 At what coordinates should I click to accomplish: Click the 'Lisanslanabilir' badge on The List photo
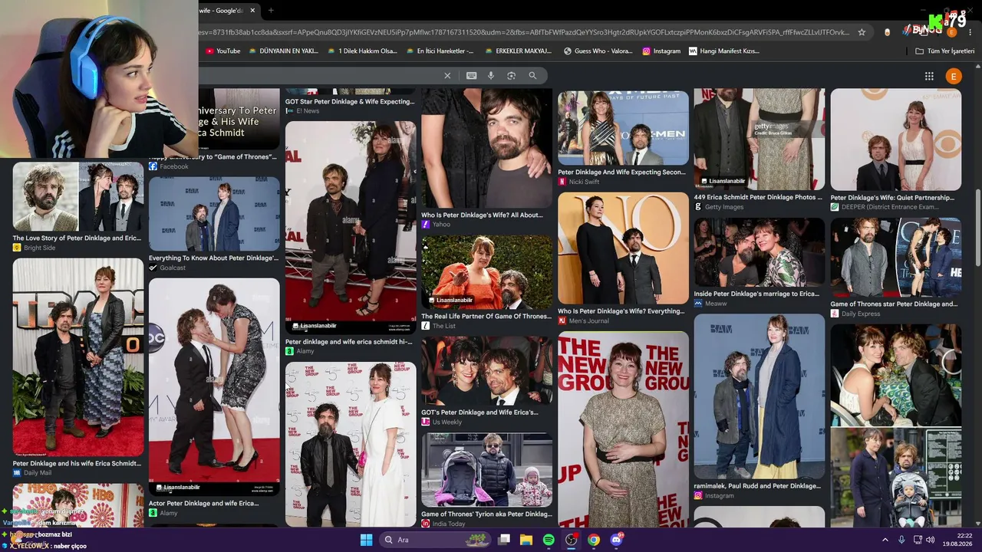450,300
